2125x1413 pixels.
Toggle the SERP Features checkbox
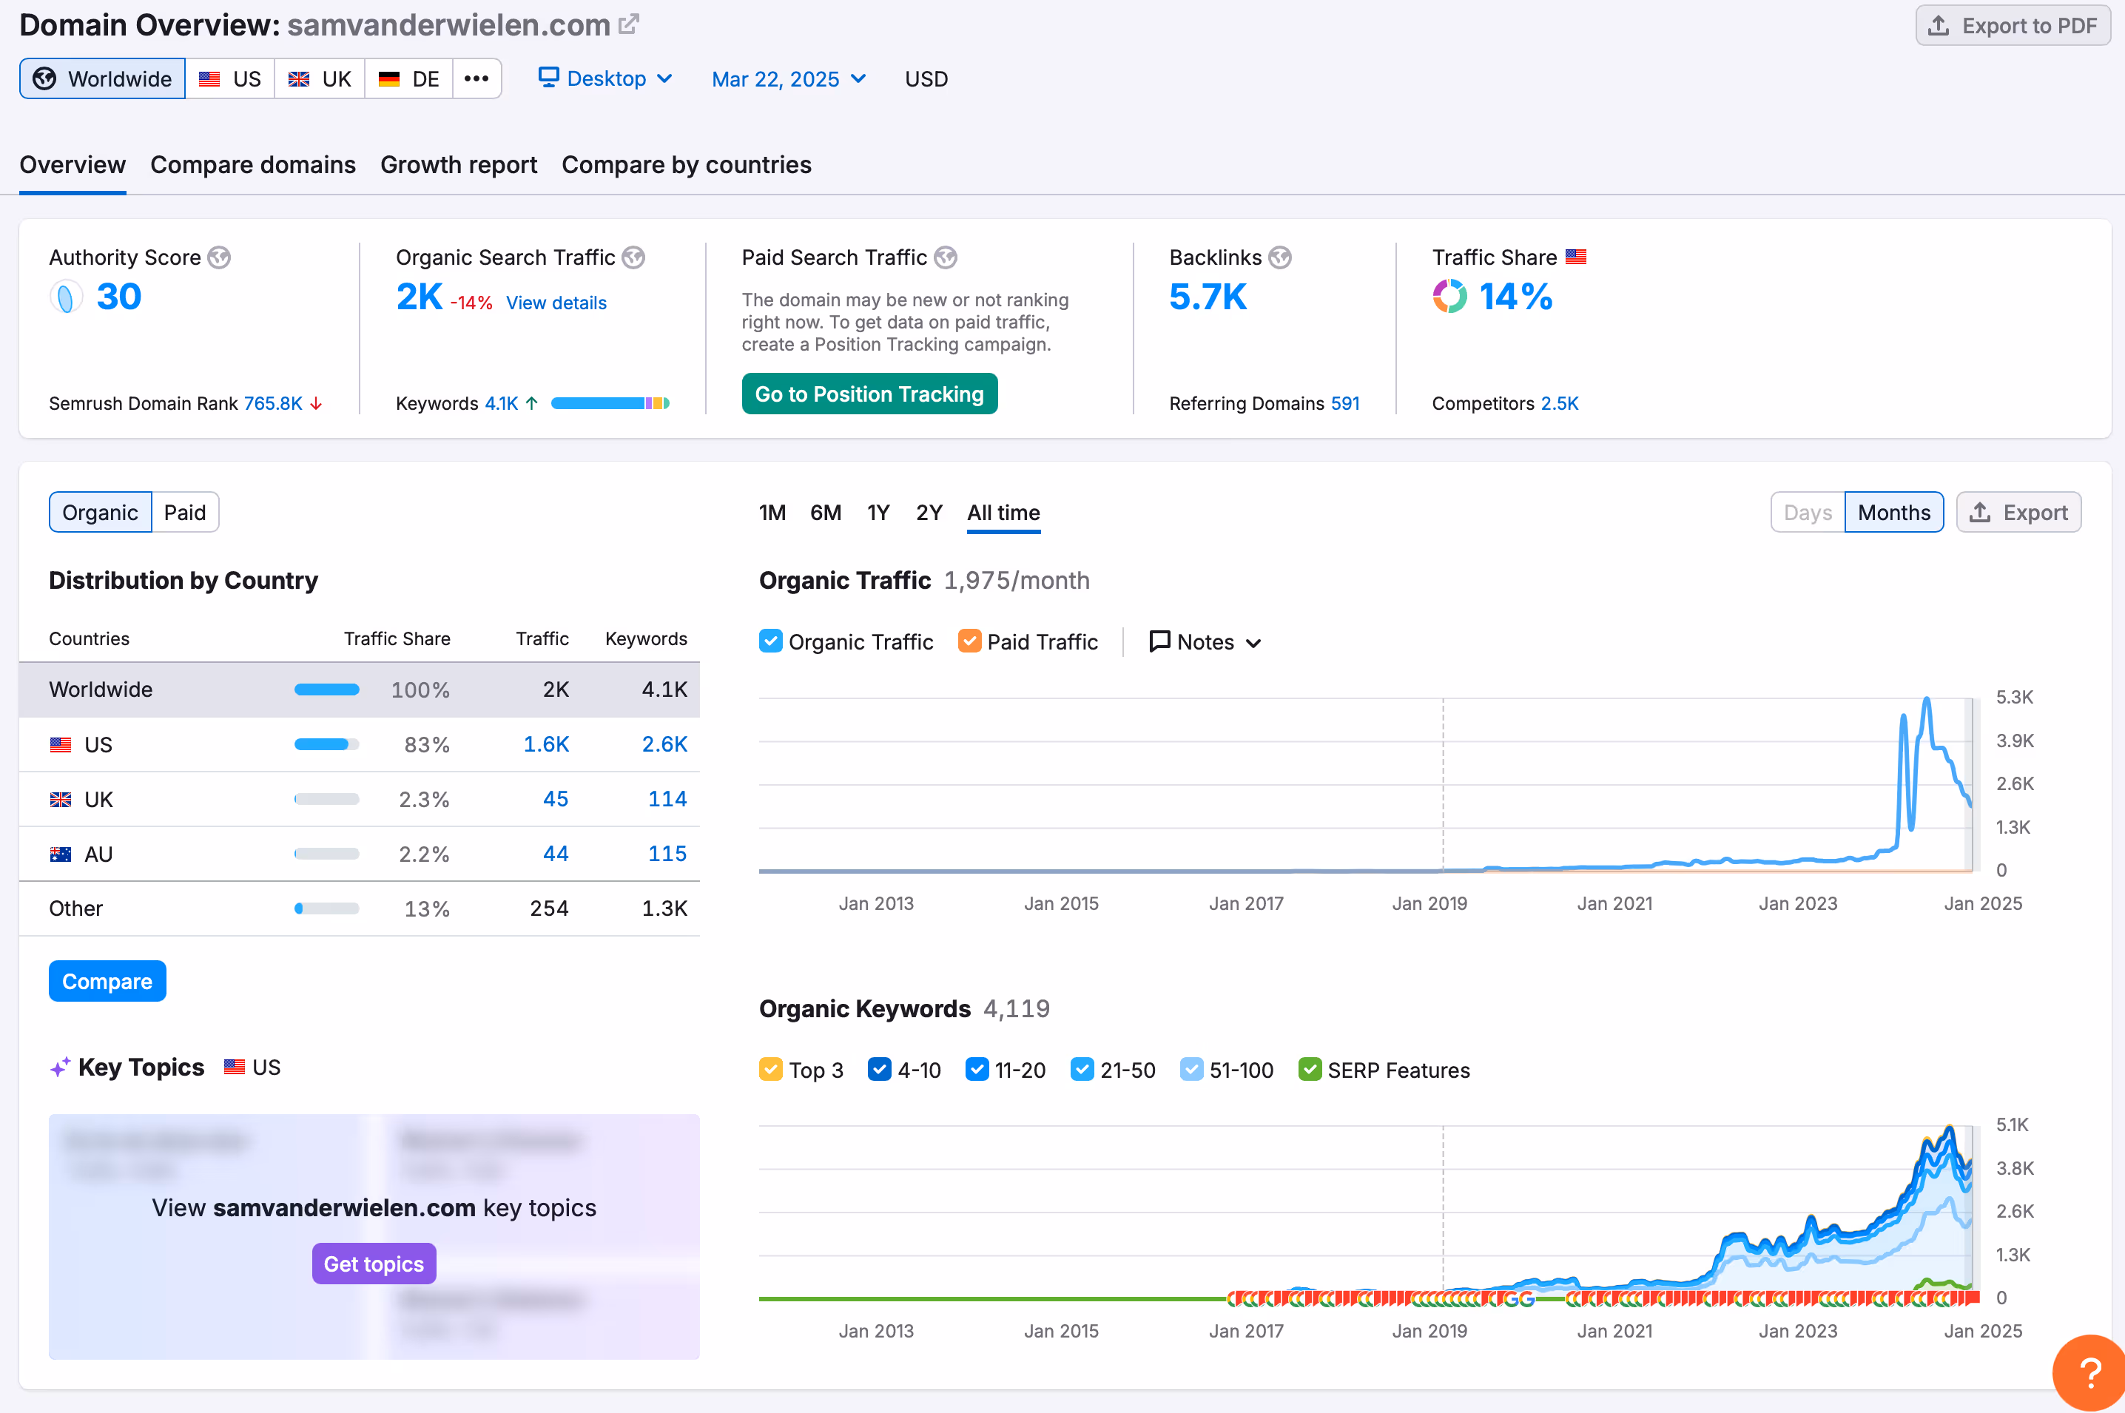click(x=1310, y=1070)
